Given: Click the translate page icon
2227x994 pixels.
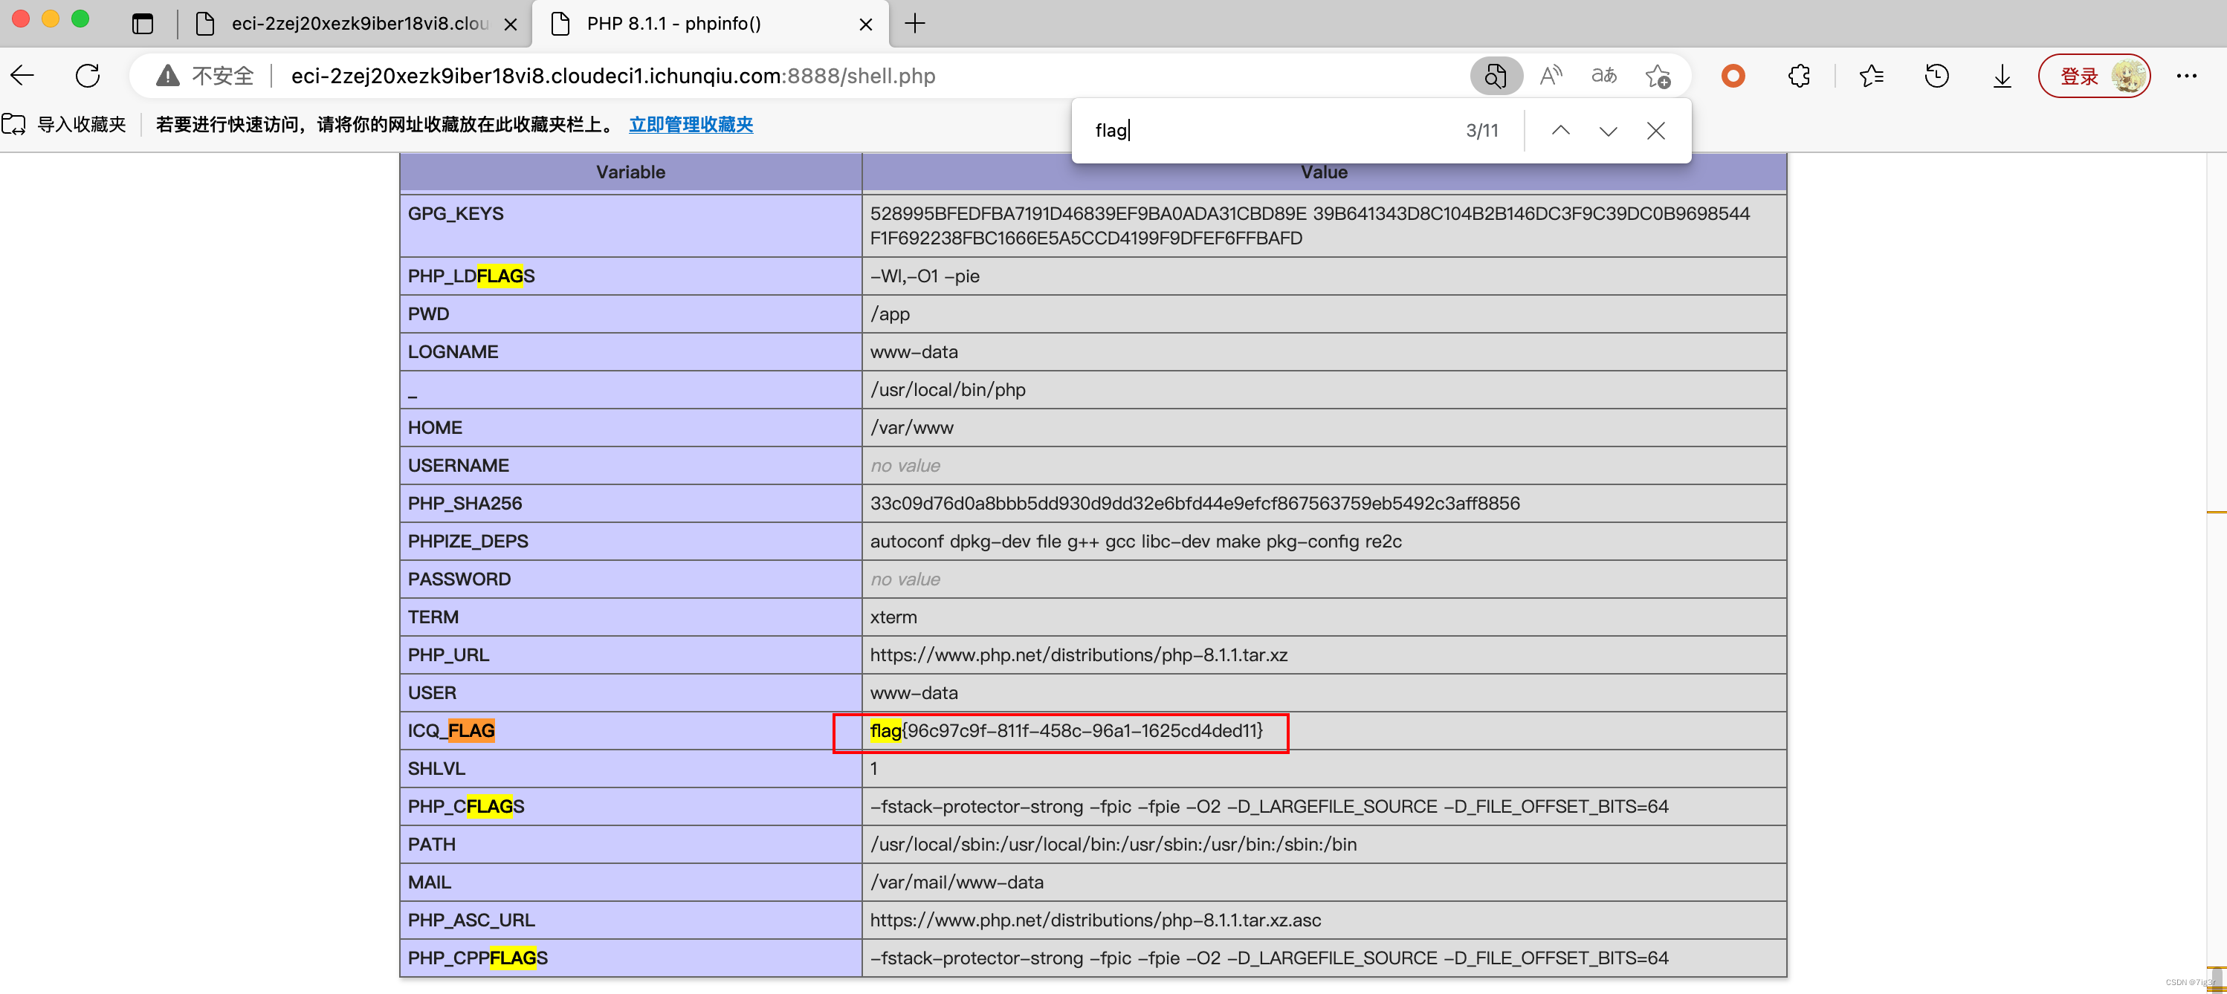Looking at the screenshot, I should click(x=1603, y=76).
